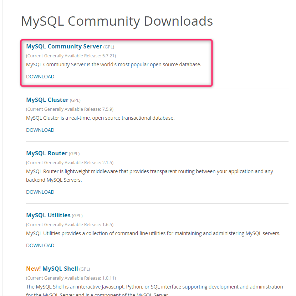The height and width of the screenshot is (296, 296).
Task: Open the MySQL Router title link
Action: point(47,153)
